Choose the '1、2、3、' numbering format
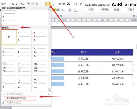Image resolution: width=137 pixels, height=109 pixels. pos(40,53)
